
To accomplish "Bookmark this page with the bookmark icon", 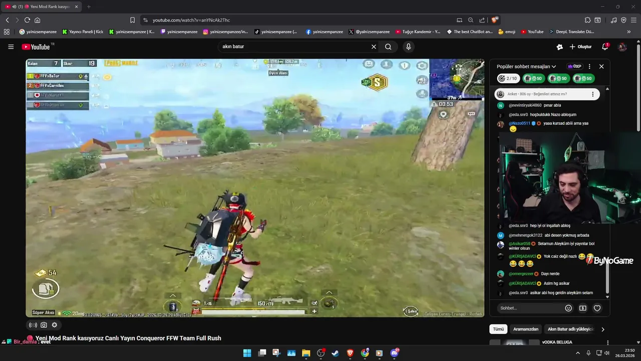I will click(x=132, y=20).
